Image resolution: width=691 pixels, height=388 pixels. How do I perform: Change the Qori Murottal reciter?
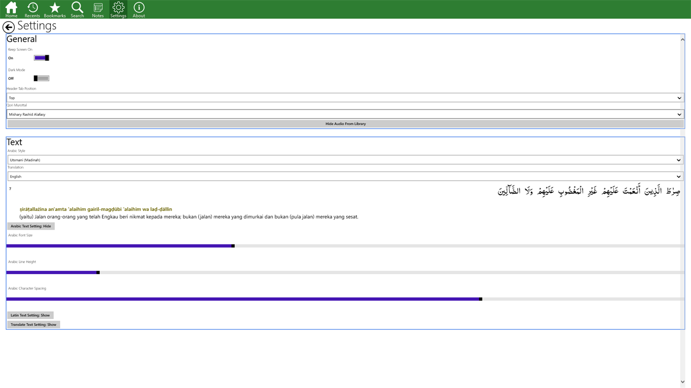point(345,114)
